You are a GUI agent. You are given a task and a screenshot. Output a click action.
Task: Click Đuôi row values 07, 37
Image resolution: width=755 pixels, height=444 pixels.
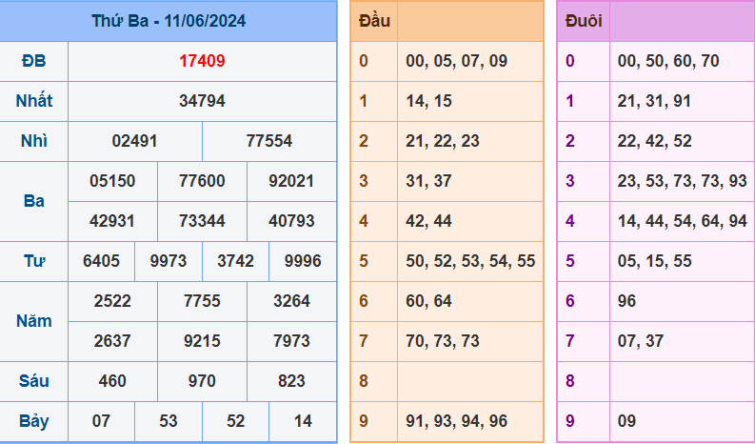641,341
